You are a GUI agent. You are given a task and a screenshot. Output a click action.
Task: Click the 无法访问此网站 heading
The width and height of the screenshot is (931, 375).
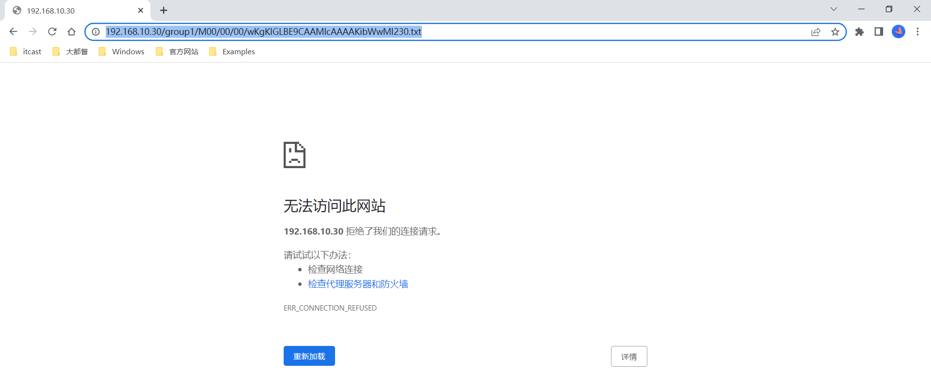click(x=335, y=206)
